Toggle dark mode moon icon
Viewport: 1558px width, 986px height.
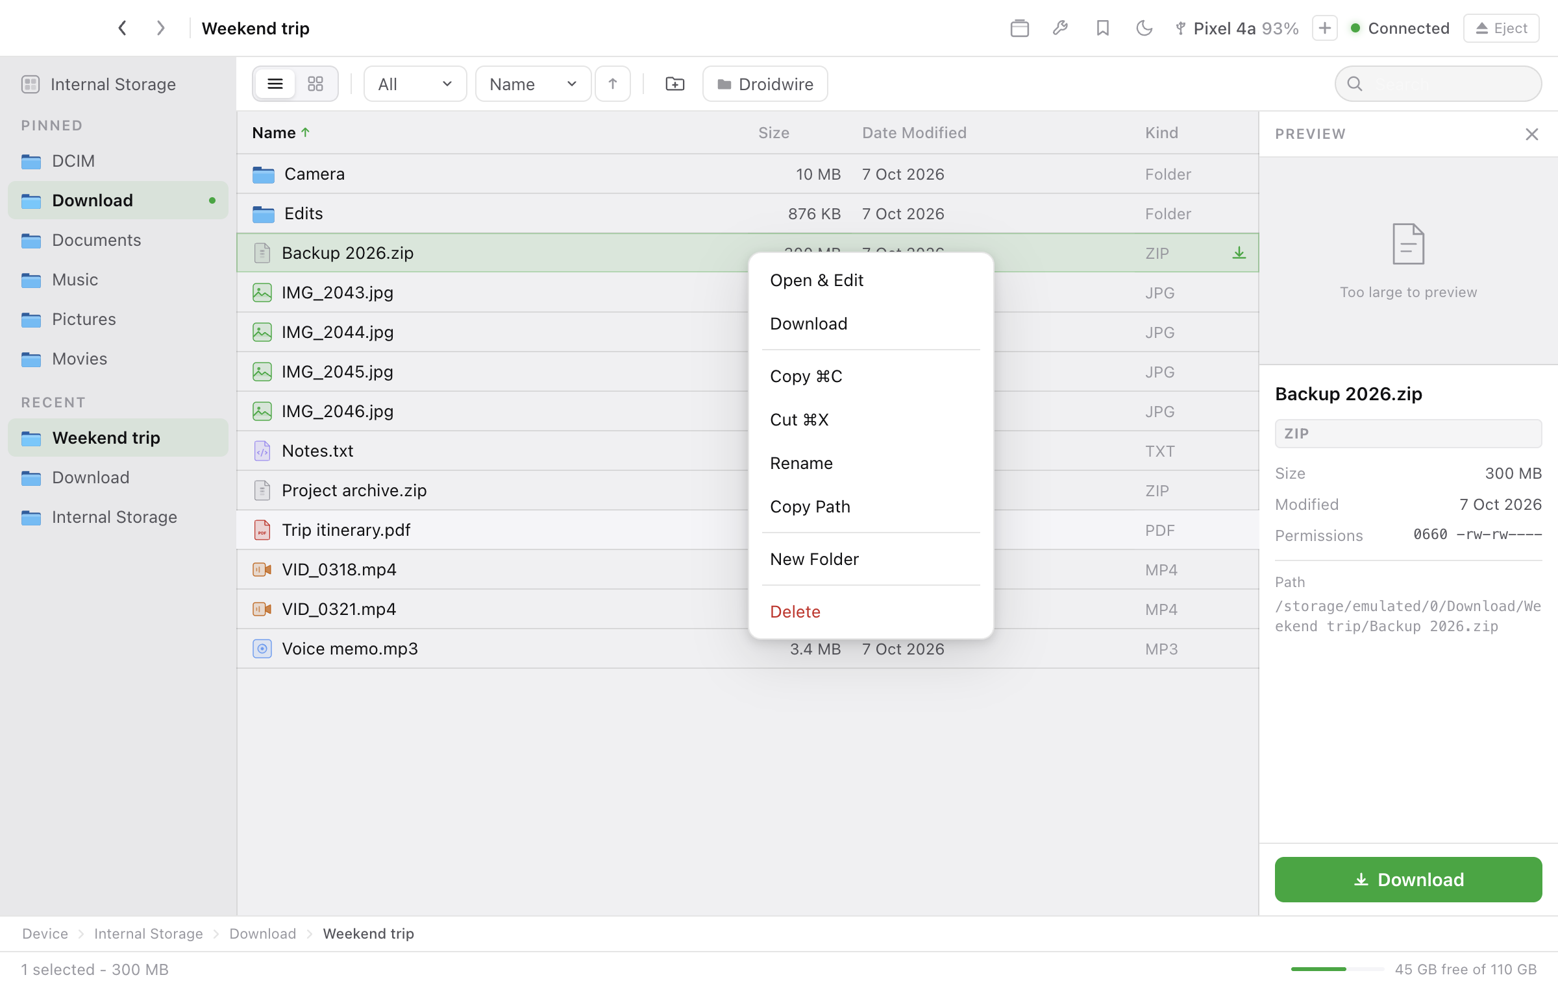1144,28
